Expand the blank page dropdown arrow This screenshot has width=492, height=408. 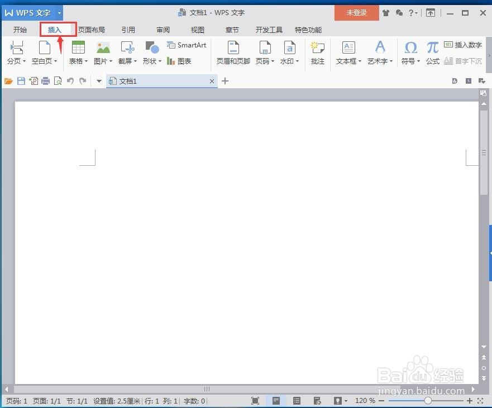[x=55, y=61]
